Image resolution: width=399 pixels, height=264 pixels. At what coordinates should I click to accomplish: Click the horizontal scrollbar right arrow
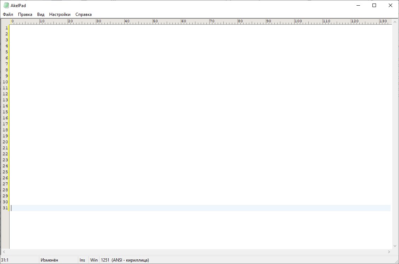pyautogui.click(x=389, y=252)
